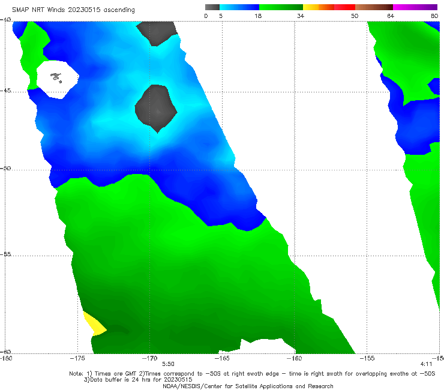The image size is (444, 390).
Task: Click the latitude label '-45'
Action: [x=5, y=91]
